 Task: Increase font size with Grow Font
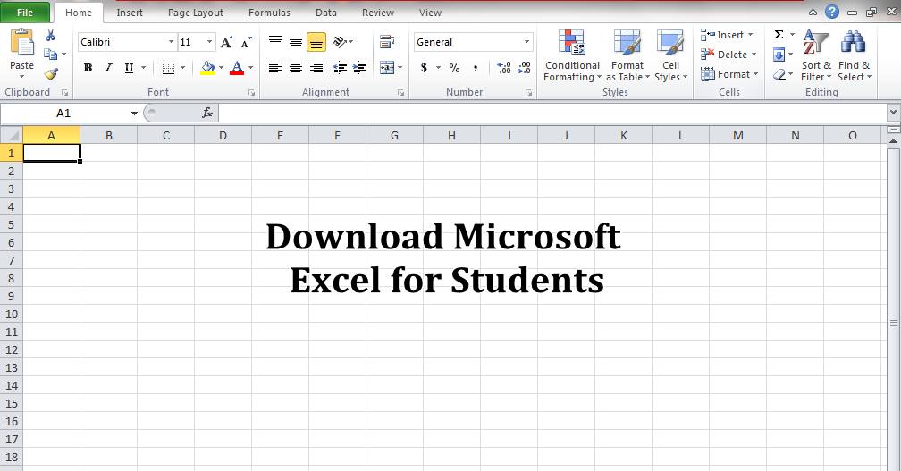(226, 42)
